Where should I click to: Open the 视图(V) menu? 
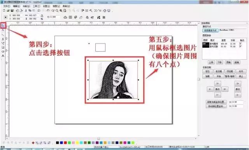coord(56,6)
